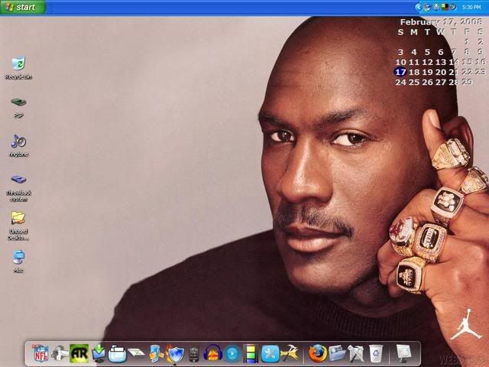
Task: Click the round blue play icon in dock
Action: coord(232,353)
